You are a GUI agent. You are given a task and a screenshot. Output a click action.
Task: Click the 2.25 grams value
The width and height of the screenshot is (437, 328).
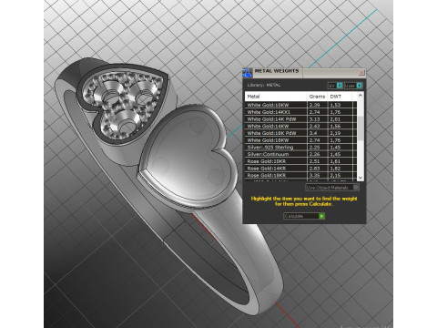314,147
